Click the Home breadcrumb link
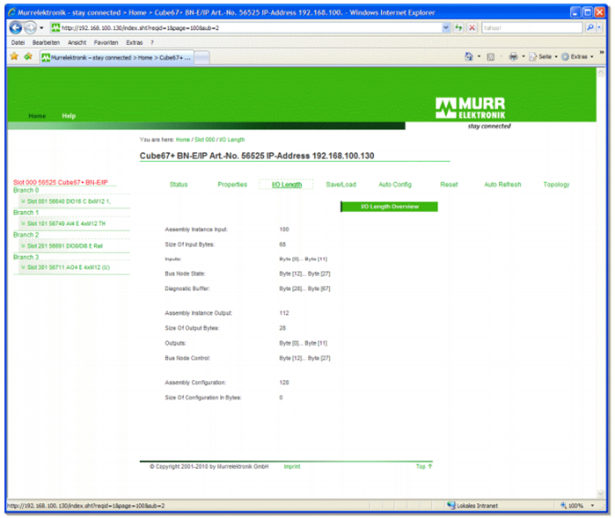615x518 pixels. pos(182,140)
